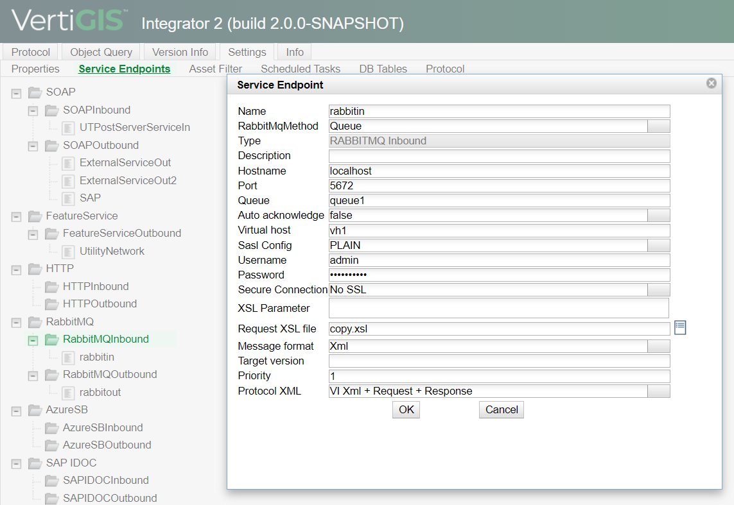734x505 pixels.
Task: Collapse the SAP IDOC tree node
Action: point(17,464)
